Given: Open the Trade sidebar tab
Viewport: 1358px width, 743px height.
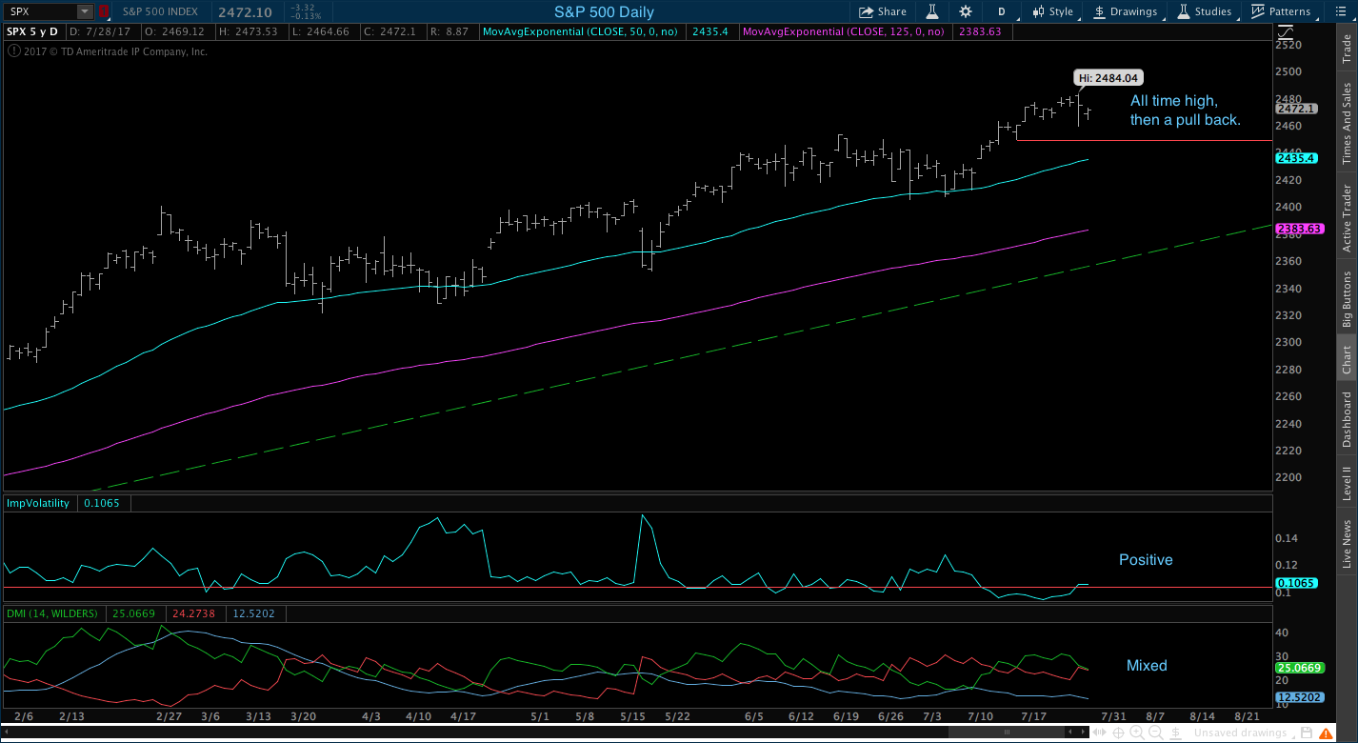Looking at the screenshot, I should click(x=1347, y=48).
